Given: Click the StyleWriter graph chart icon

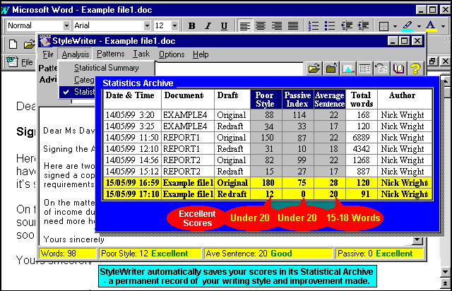Looking at the screenshot, I should click(347, 69).
